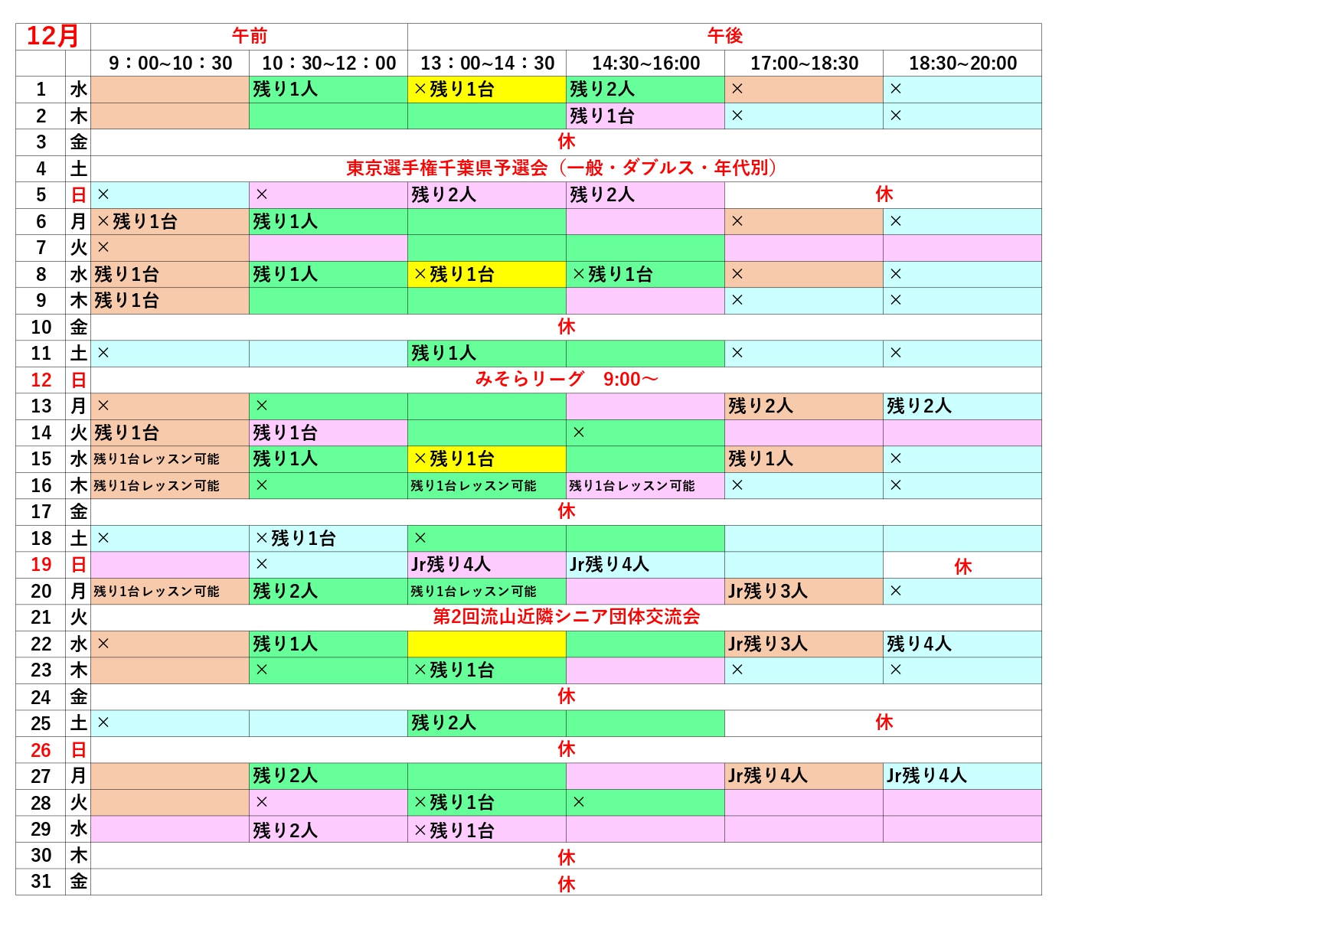Click the 休 label on day 10
The image size is (1343, 949).
567,327
